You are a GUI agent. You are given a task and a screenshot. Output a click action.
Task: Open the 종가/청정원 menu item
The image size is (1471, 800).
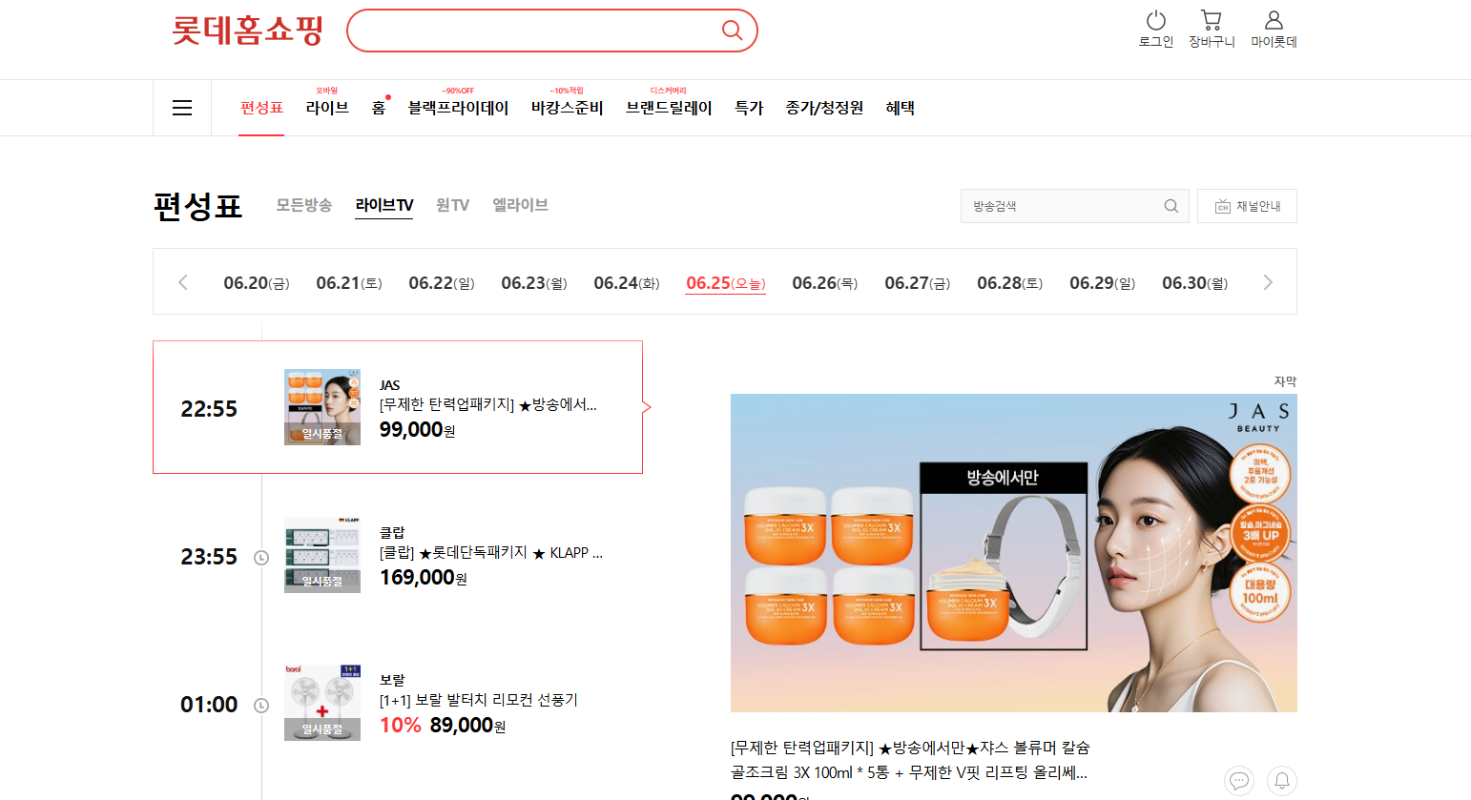(x=824, y=108)
